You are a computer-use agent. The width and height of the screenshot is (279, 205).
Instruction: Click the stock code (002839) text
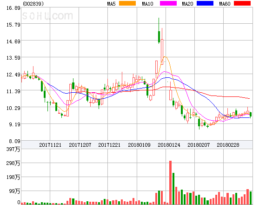point(33,4)
